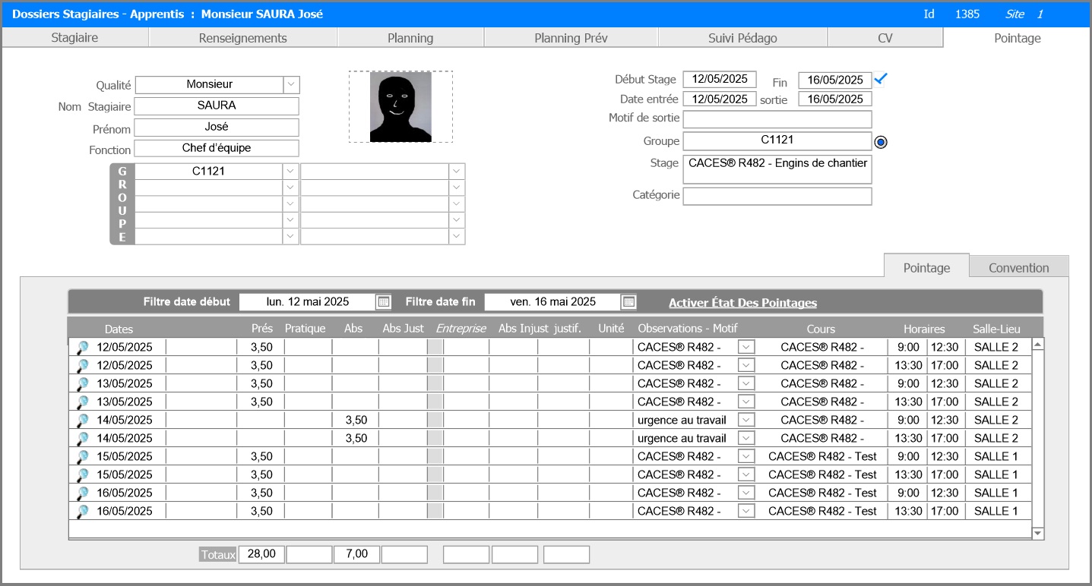
Task: Click magnifier icon on last 16/05/2025 row
Action: click(82, 512)
